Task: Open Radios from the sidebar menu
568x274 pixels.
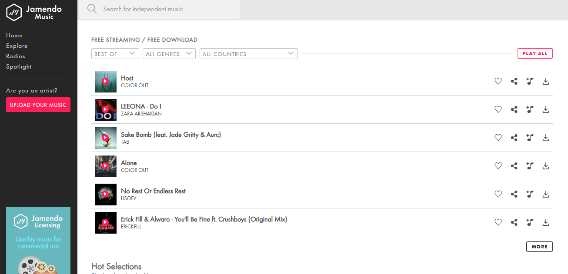Action: (x=16, y=56)
